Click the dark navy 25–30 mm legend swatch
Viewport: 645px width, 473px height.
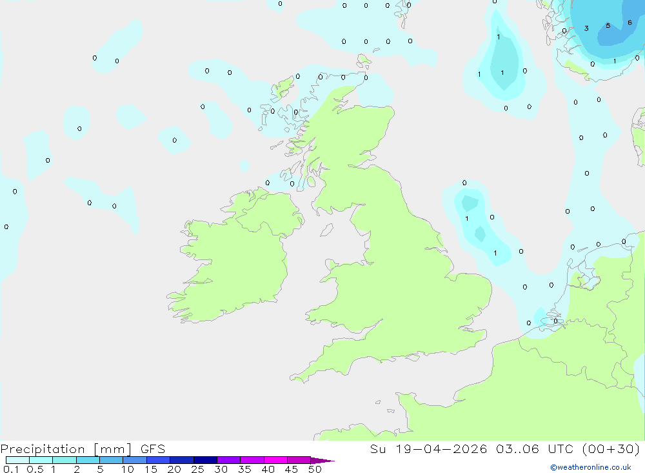pos(205,460)
